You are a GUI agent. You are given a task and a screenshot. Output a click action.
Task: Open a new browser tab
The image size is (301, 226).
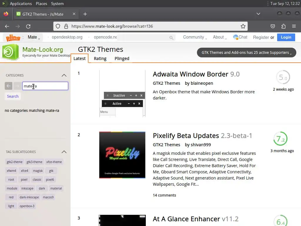click(x=85, y=14)
